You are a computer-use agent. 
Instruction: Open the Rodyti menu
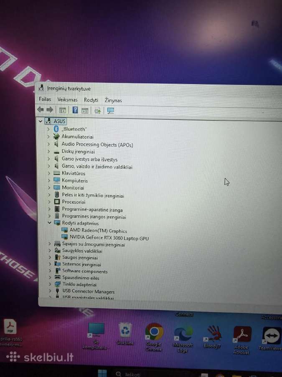(91, 100)
